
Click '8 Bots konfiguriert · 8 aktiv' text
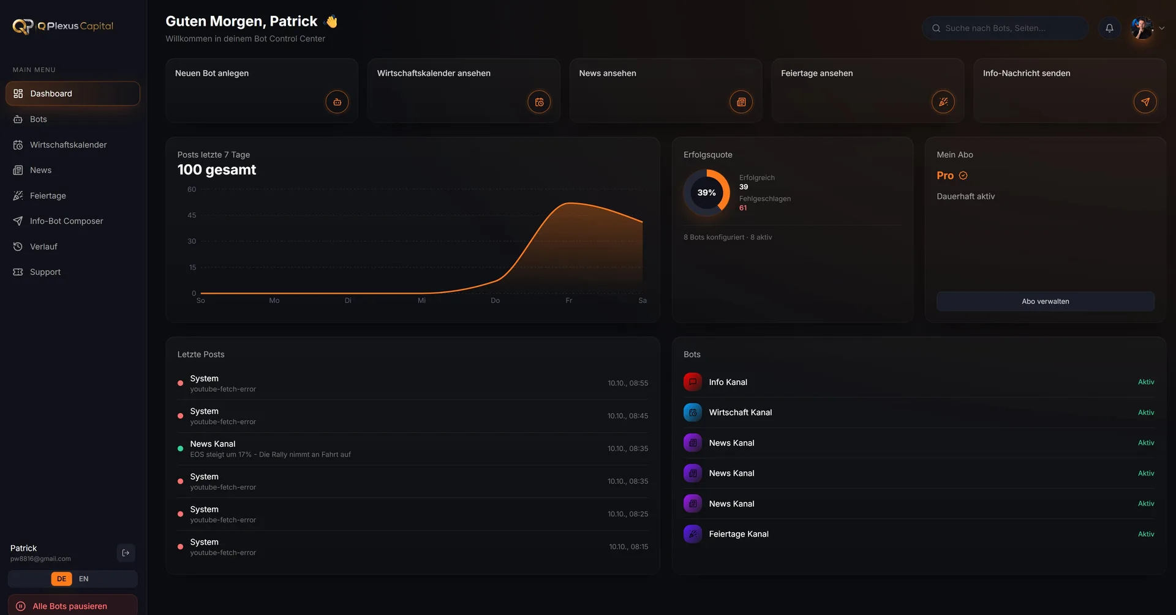(728, 237)
